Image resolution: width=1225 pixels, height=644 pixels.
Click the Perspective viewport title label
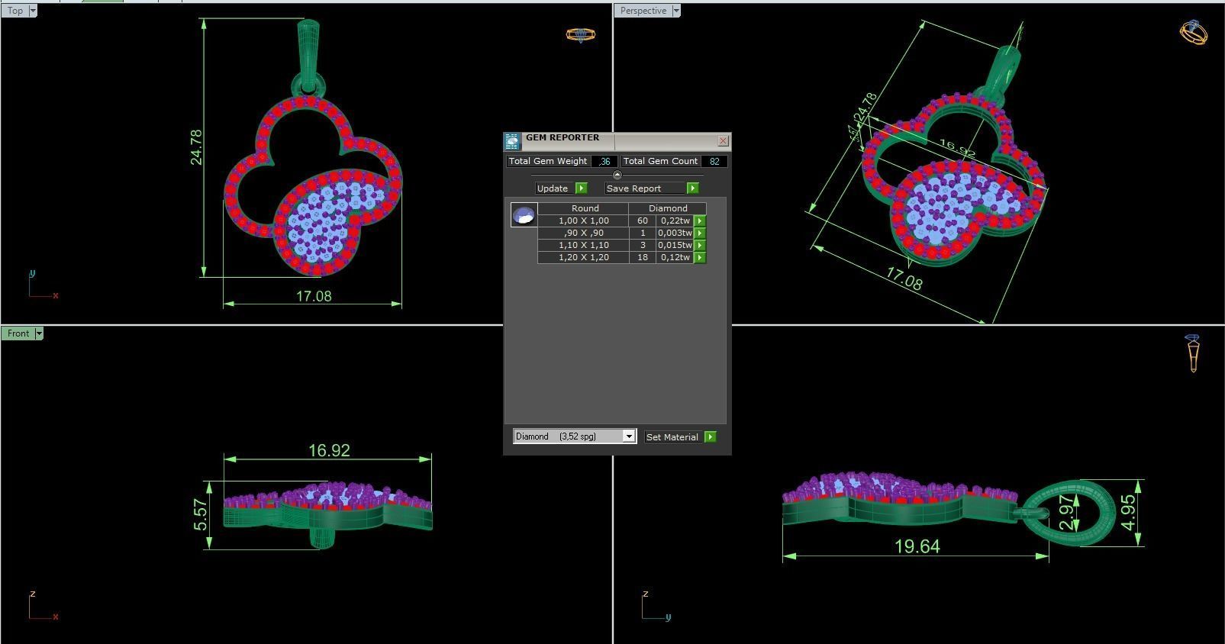[643, 11]
